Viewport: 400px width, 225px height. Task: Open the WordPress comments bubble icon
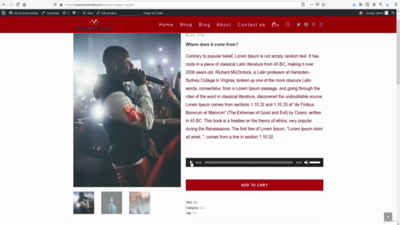76,13
